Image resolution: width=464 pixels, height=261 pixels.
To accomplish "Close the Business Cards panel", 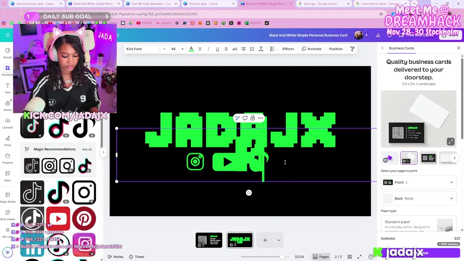I will [459, 48].
